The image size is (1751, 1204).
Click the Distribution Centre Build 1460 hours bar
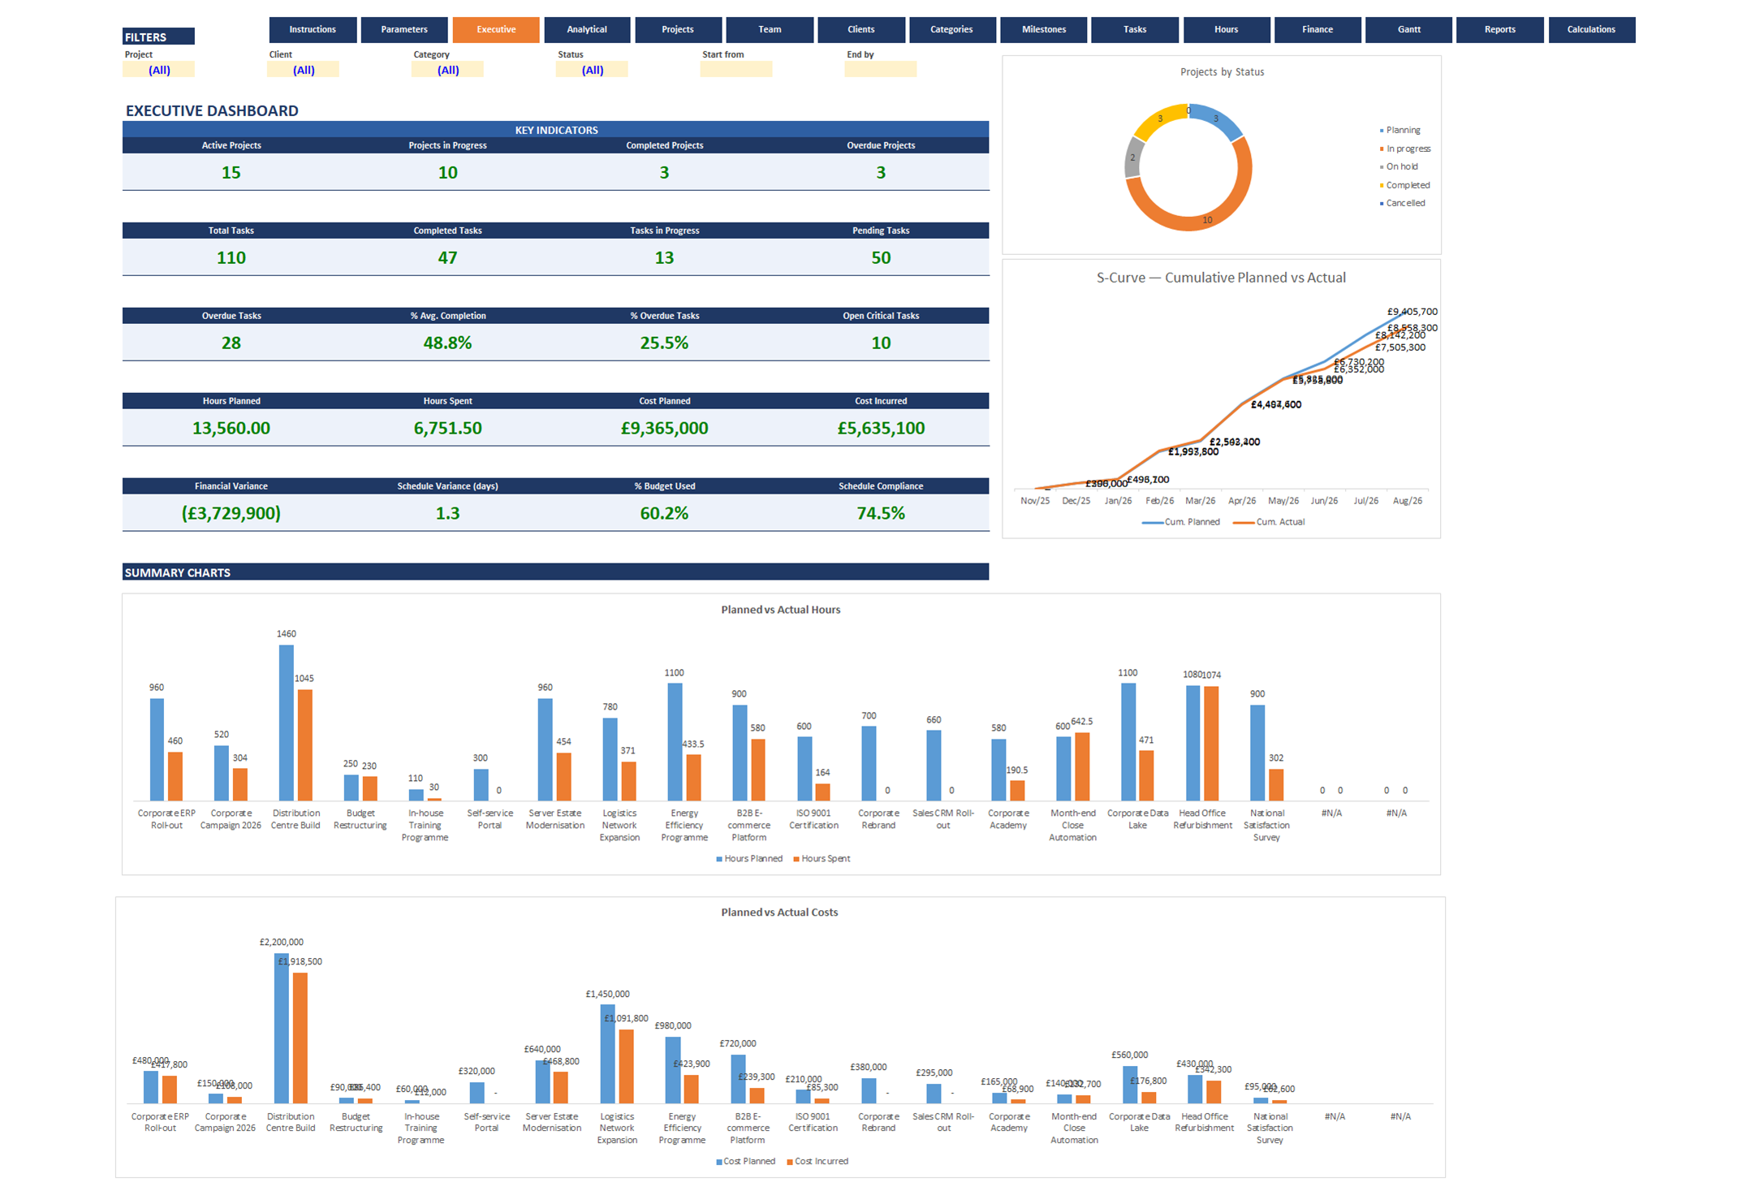pos(287,723)
